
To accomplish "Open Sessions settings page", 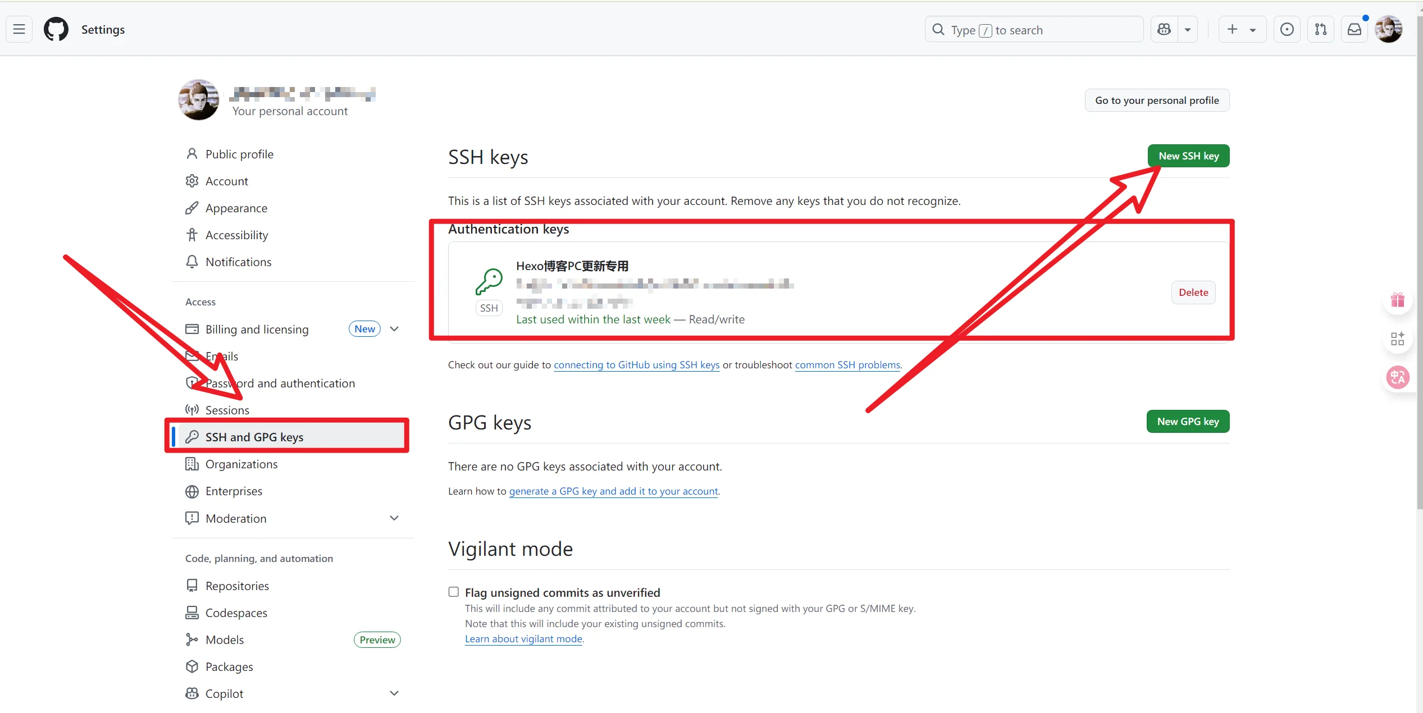I will [292, 410].
